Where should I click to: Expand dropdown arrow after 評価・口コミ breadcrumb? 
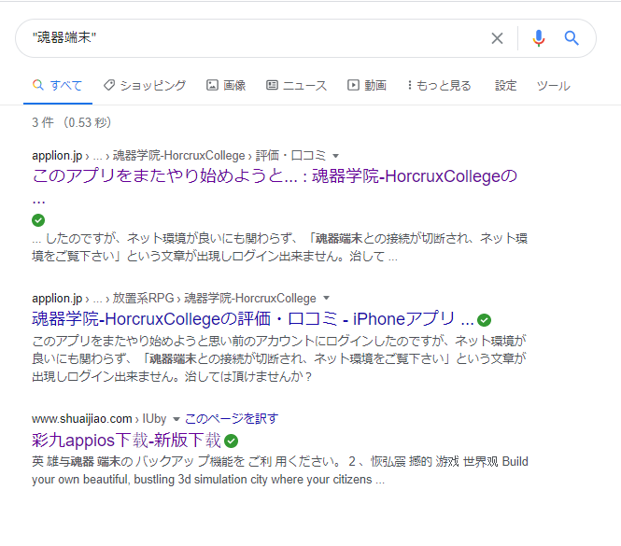[336, 156]
